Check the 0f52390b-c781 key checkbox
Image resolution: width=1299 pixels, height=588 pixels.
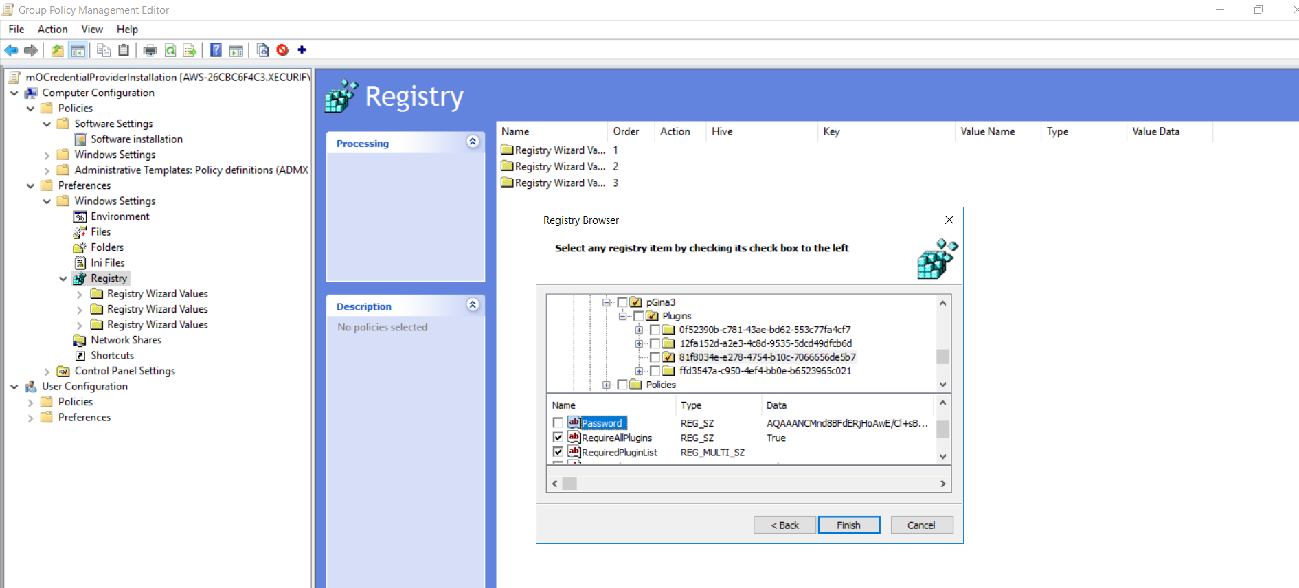(x=655, y=330)
